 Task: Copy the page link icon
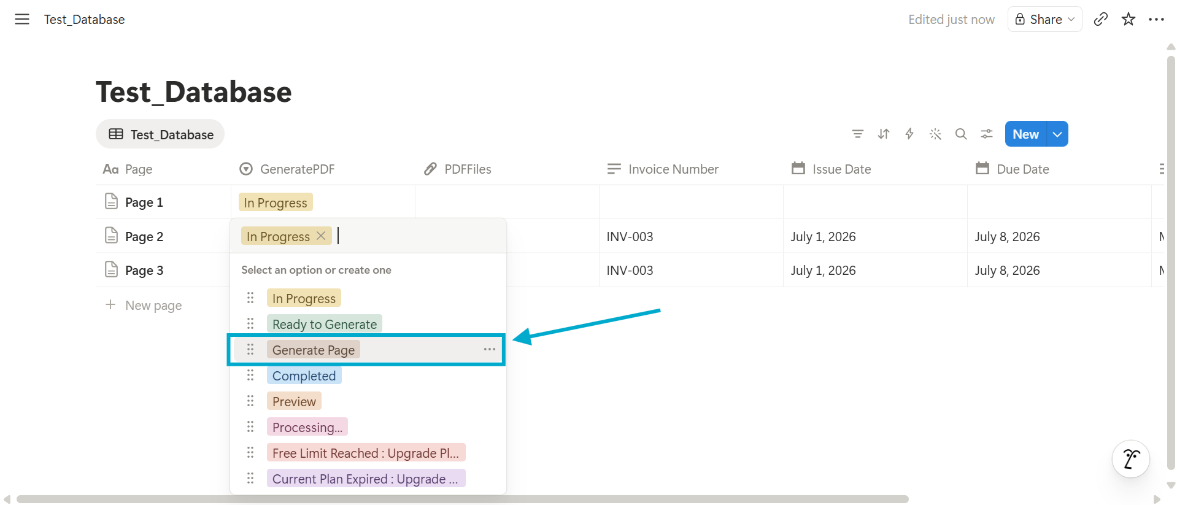click(x=1101, y=19)
